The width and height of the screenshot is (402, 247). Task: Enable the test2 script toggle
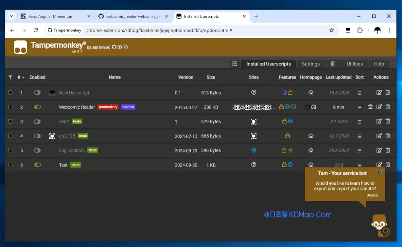(37, 121)
